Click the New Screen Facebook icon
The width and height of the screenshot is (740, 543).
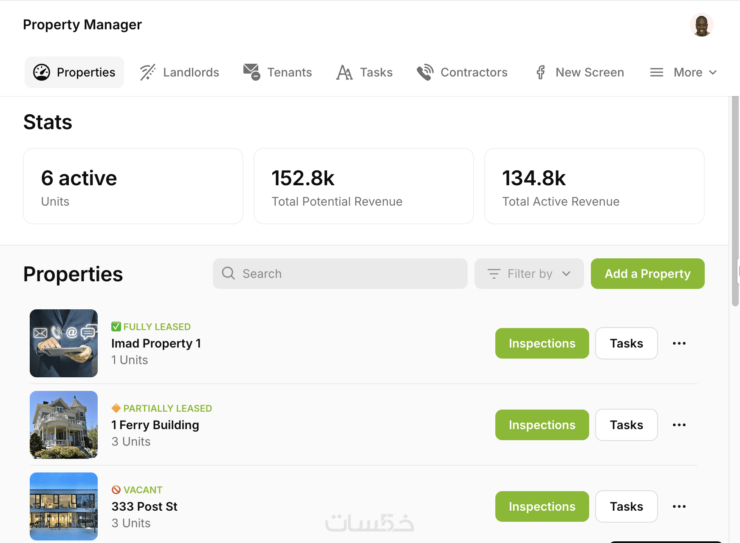(540, 72)
